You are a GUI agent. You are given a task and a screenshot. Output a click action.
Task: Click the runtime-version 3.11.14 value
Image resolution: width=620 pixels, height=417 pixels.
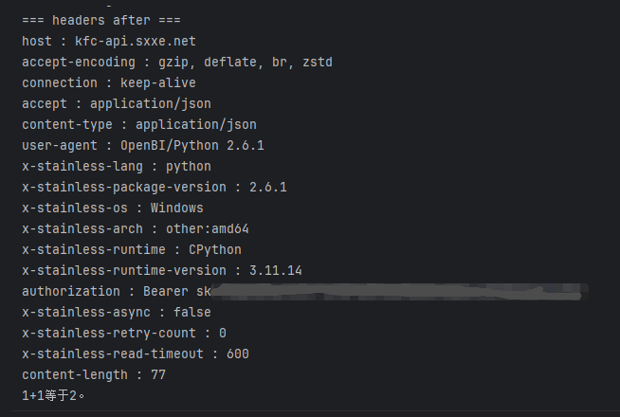coord(275,271)
